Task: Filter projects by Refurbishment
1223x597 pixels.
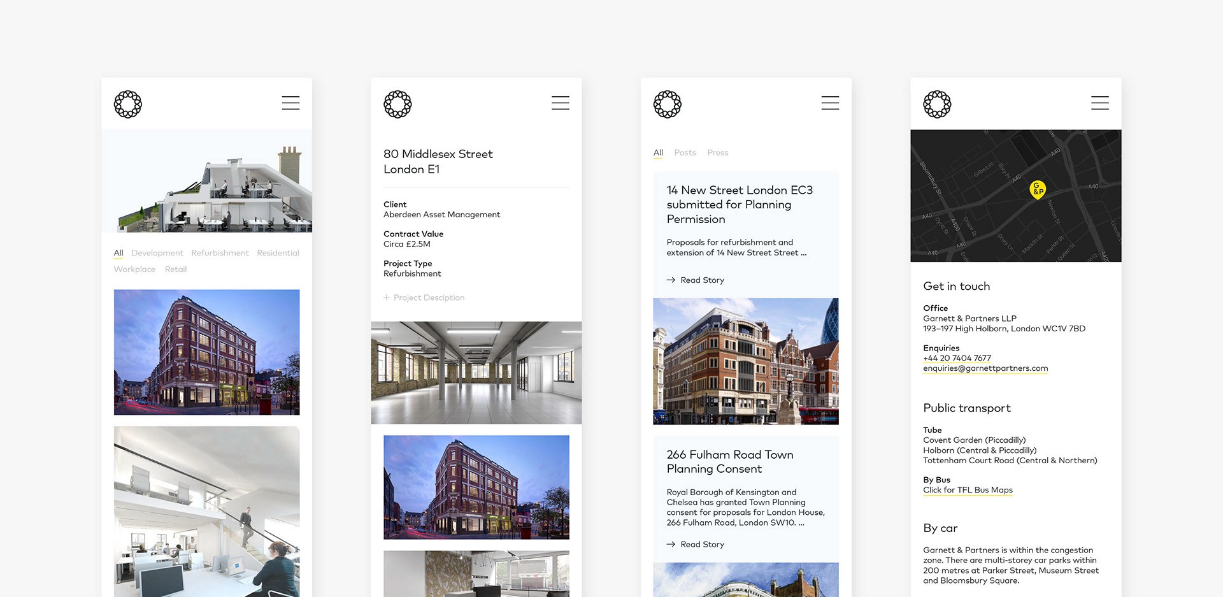Action: pos(220,253)
